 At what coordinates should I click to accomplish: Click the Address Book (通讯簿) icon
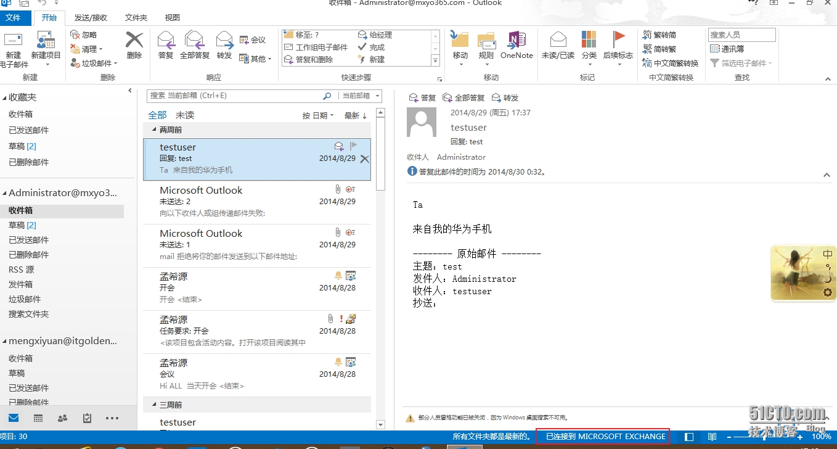tap(727, 49)
